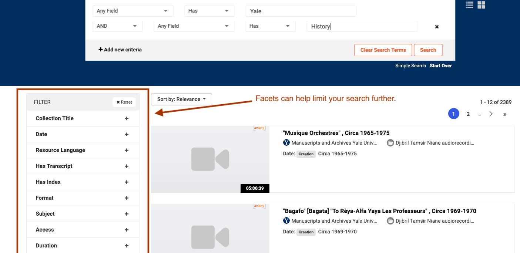Open the AND boolean dropdown

[x=117, y=26]
